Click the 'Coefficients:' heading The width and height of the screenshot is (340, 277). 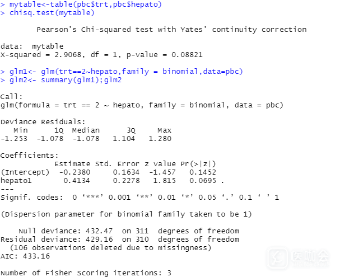30,155
